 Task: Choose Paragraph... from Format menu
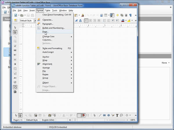[x=55, y=24]
